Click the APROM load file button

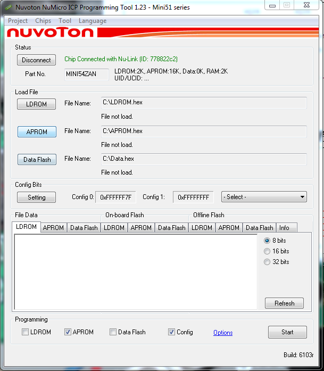pyautogui.click(x=37, y=132)
